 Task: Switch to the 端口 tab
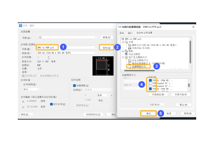click(x=130, y=33)
